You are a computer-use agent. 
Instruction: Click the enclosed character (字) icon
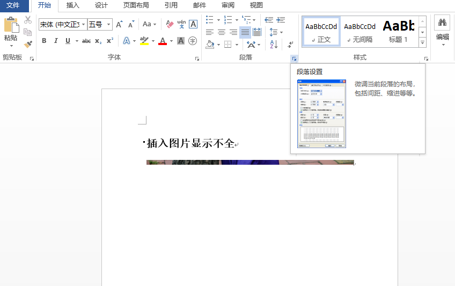[193, 41]
